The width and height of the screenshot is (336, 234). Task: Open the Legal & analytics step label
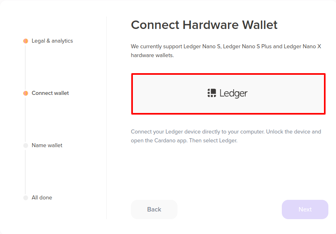(52, 41)
